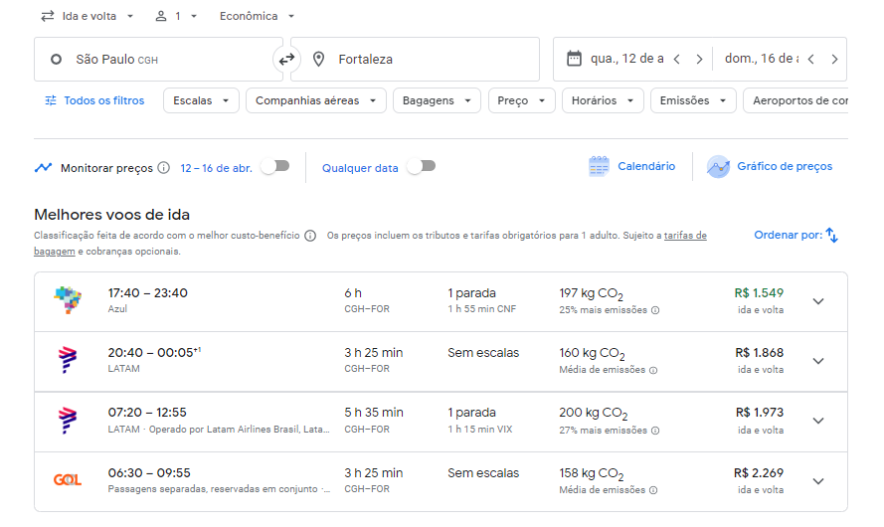Open the Gráfico de preços chart icon
The image size is (884, 527).
click(x=718, y=167)
